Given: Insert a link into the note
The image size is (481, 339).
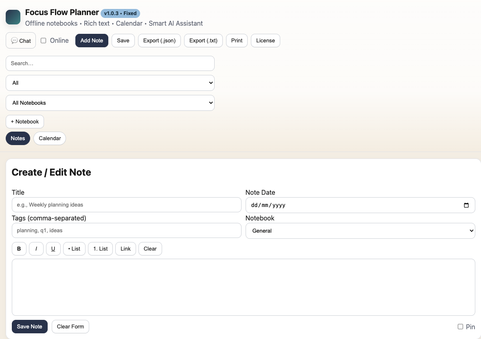Looking at the screenshot, I should 125,249.
